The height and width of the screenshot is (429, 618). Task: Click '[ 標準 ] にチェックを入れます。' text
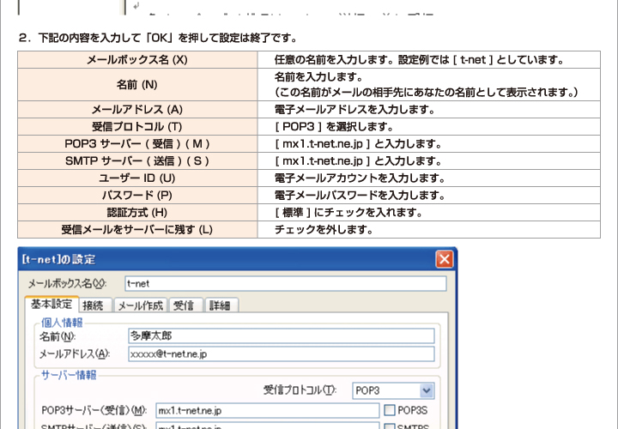pos(348,212)
